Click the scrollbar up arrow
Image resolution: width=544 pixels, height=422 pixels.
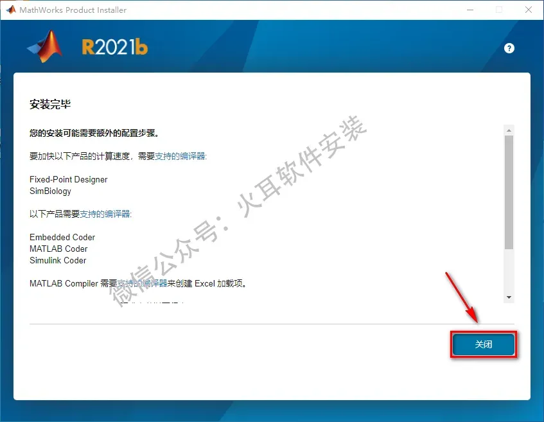tap(509, 130)
